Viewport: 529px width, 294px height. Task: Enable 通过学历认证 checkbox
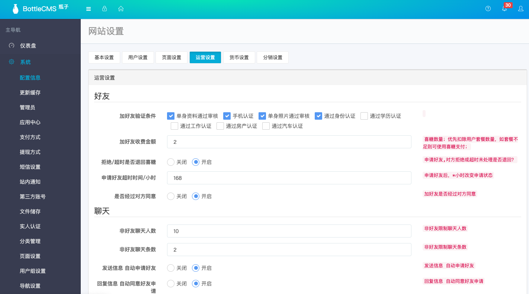click(x=364, y=116)
